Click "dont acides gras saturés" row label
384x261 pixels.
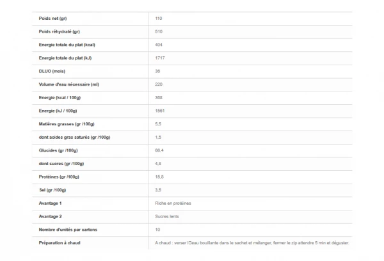(75, 137)
